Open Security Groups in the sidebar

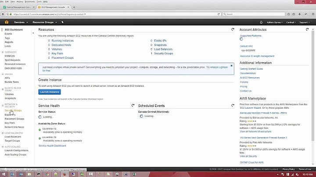coord(13,110)
